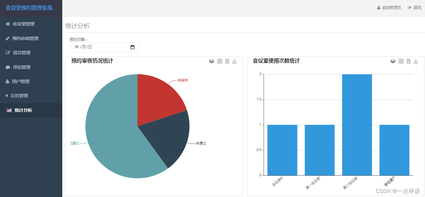Screen dimensions: 425x197
Task: Open the calendar picker in the date field
Action: pyautogui.click(x=132, y=47)
